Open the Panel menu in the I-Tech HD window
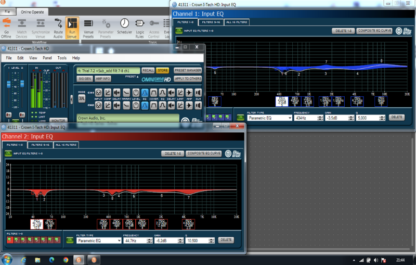The height and width of the screenshot is (265, 416). (47, 58)
